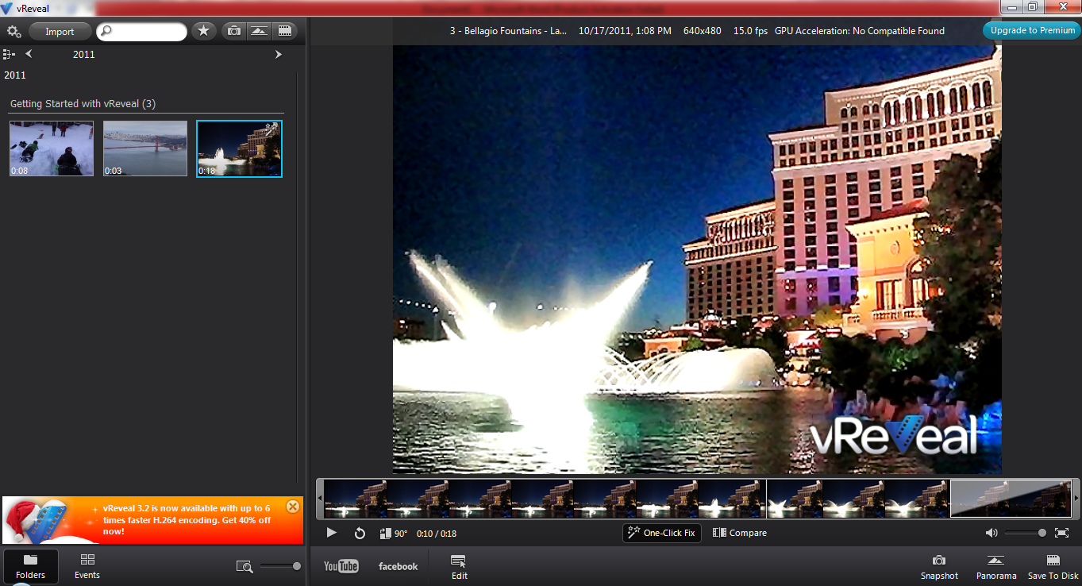Click the 2011 year heading in navigation bar
This screenshot has width=1082, height=586.
[83, 55]
